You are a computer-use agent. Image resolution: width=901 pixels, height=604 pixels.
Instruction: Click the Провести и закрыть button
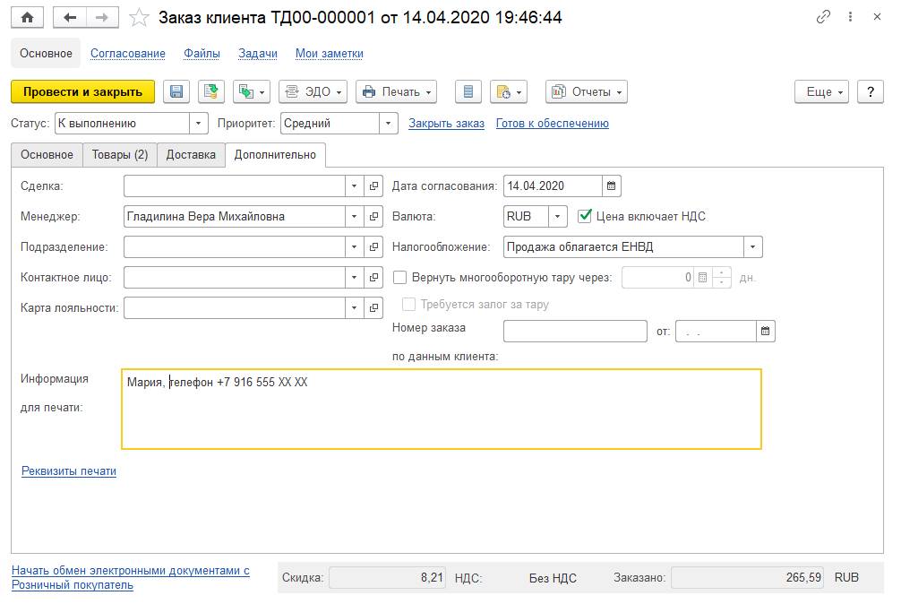tap(82, 92)
